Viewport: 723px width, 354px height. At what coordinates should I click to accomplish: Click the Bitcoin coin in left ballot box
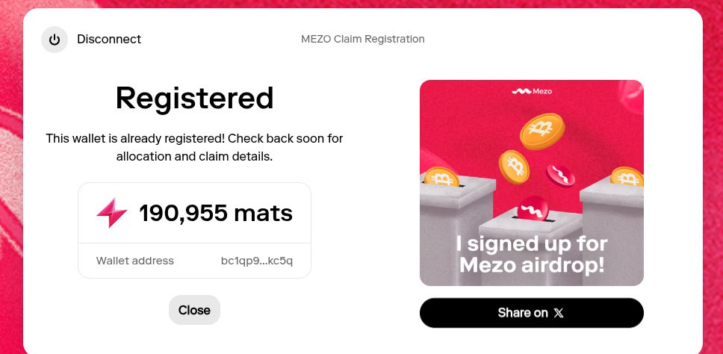coord(441,177)
